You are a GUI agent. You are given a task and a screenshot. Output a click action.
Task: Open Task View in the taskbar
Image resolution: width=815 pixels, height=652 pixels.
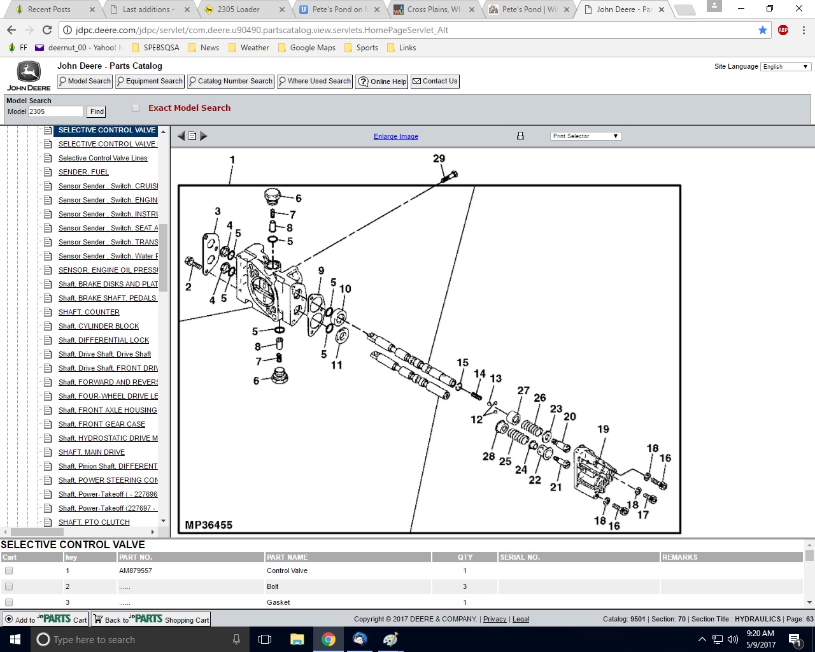[265, 639]
